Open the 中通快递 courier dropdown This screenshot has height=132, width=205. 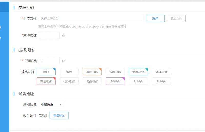pyautogui.click(x=51, y=104)
